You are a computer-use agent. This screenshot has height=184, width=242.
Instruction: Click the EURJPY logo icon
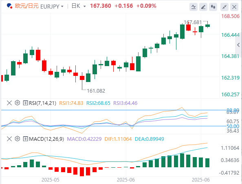[x=9, y=6]
